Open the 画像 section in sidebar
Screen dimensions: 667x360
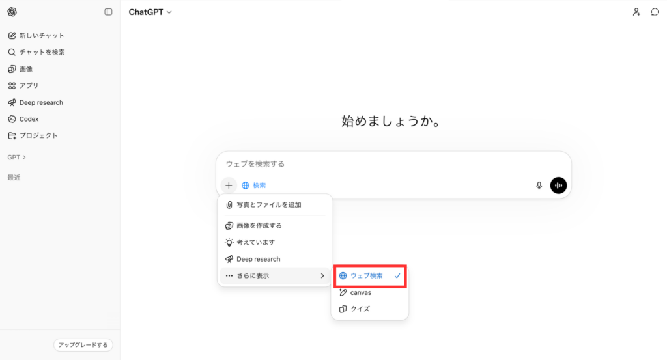pos(20,69)
